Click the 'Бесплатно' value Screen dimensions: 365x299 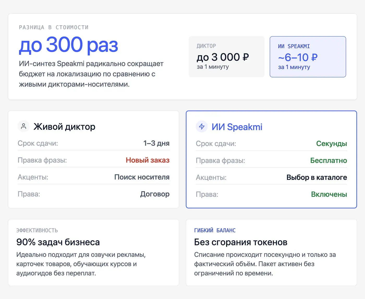[x=328, y=161]
